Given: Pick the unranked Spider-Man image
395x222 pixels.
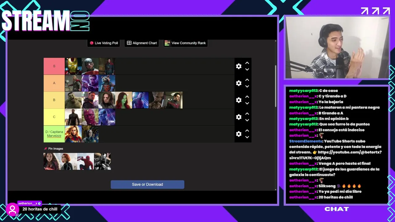Looking at the screenshot, I should (85, 162).
